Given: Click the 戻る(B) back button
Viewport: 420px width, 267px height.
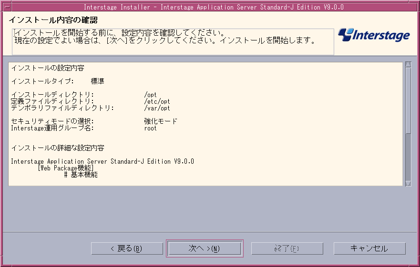Looking at the screenshot, I should pos(127,248).
